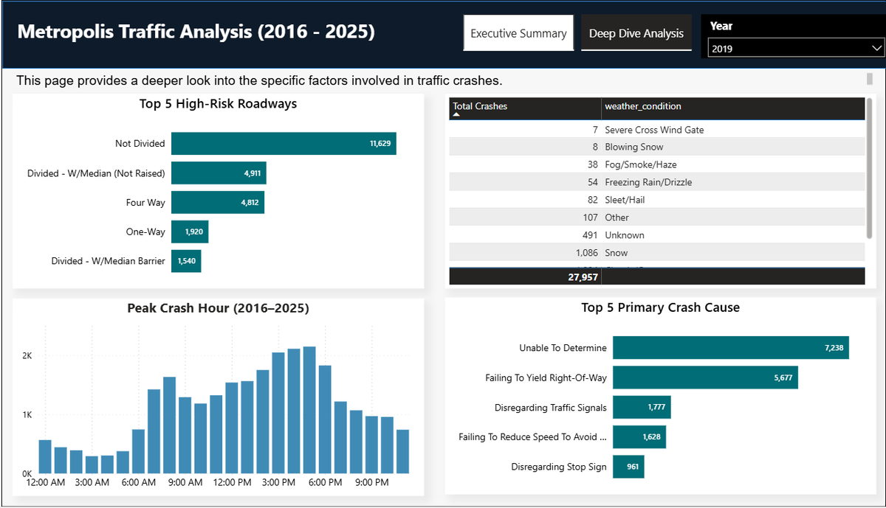Click the Blowing Snow weather row
Screen dimensions: 886x508
[657, 147]
